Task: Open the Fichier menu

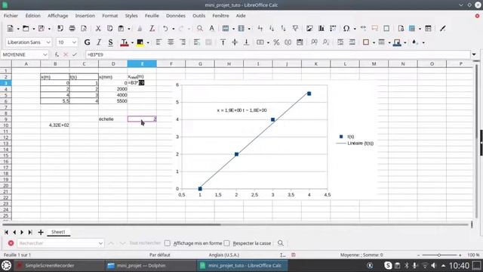Action: point(11,16)
